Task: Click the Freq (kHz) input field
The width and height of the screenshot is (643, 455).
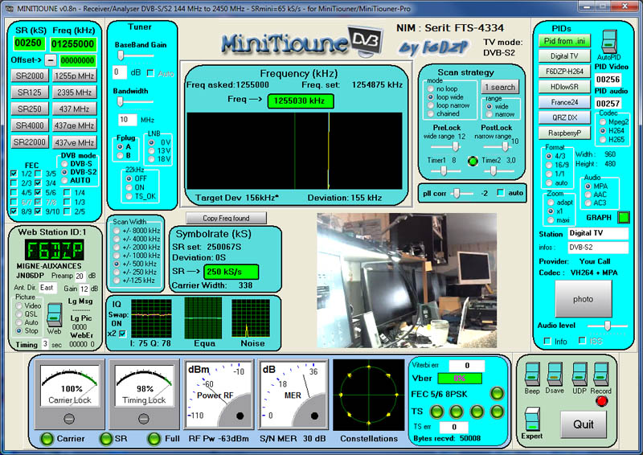Action: coord(73,43)
